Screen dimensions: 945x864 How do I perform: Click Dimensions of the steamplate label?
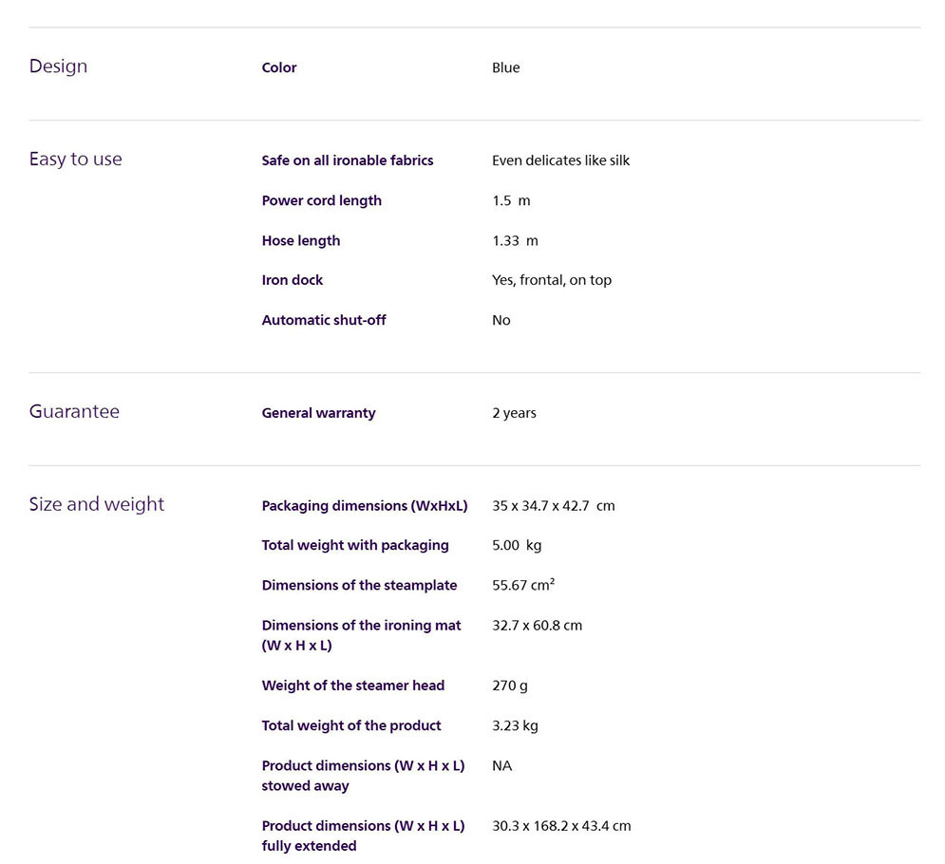[359, 585]
